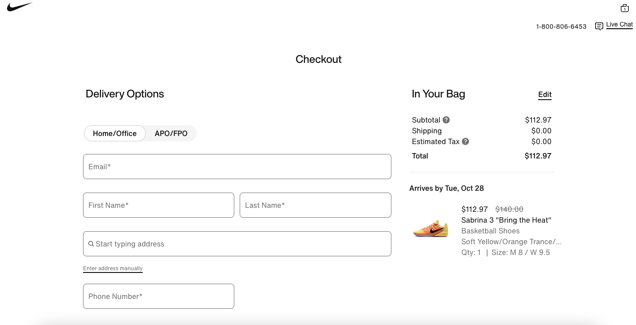Focus the Phone Number field
Screen dimensions: 636x325
pyautogui.click(x=158, y=296)
